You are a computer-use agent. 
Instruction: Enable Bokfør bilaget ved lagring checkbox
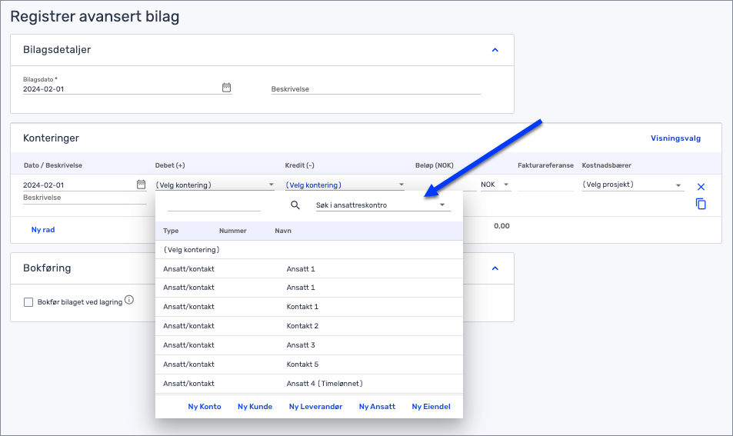click(28, 302)
